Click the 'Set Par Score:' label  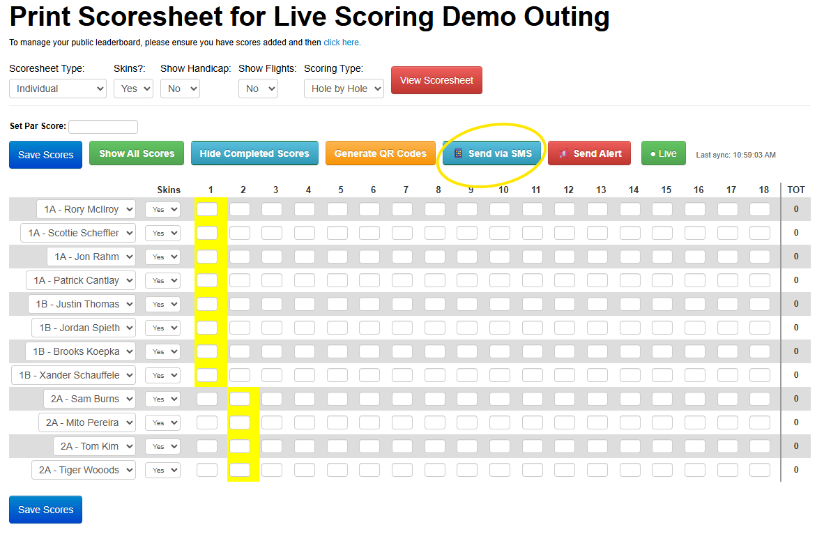[x=38, y=126]
